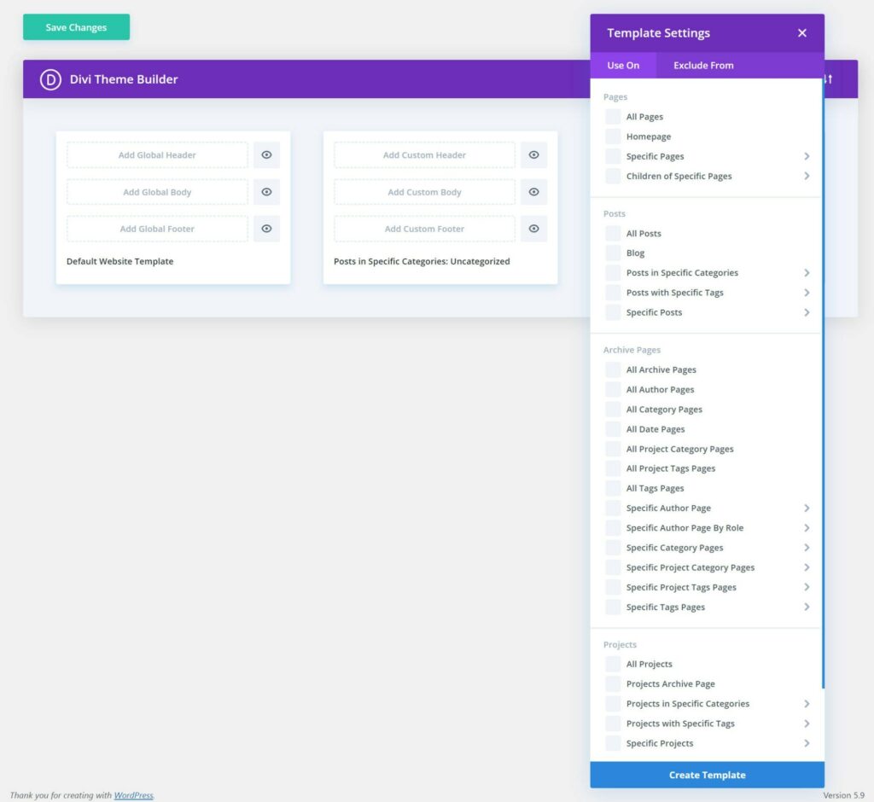Viewport: 874px width, 802px height.
Task: Select the All Project Category Pages checkbox
Action: click(x=613, y=449)
